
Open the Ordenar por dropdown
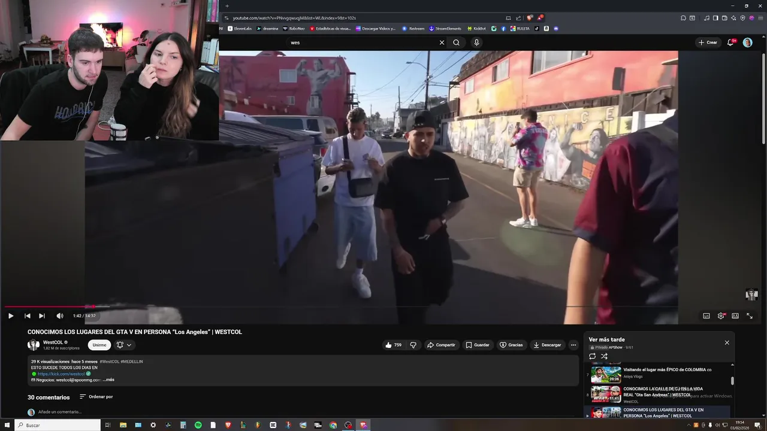[x=96, y=397]
